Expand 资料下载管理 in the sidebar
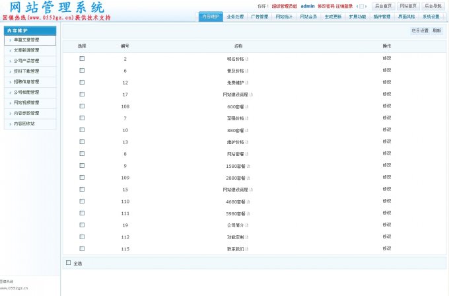The height and width of the screenshot is (296, 449). click(x=30, y=71)
